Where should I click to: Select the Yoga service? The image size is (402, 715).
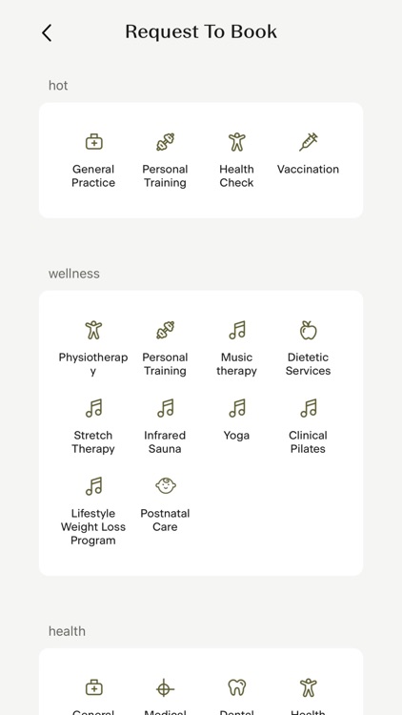coord(236,420)
